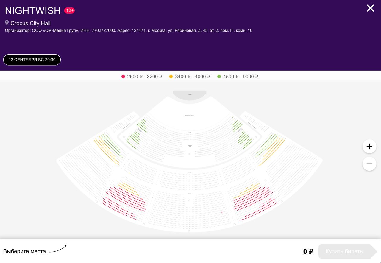Click the entrance icon at the map's bottom edge

click(x=189, y=231)
